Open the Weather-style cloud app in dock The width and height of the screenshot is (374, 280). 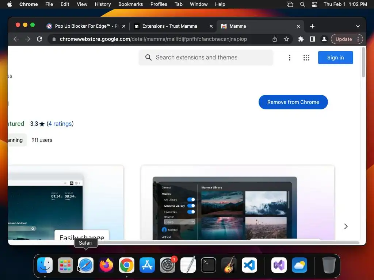coord(299,265)
